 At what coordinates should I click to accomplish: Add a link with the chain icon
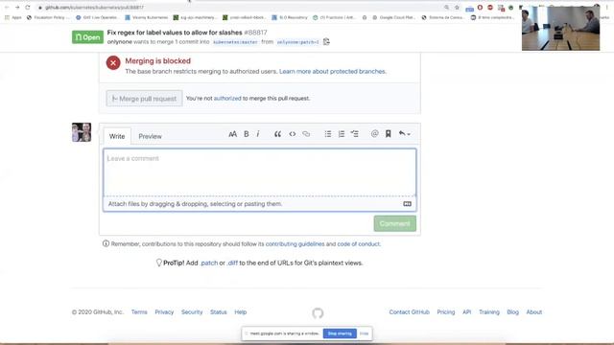(x=306, y=134)
